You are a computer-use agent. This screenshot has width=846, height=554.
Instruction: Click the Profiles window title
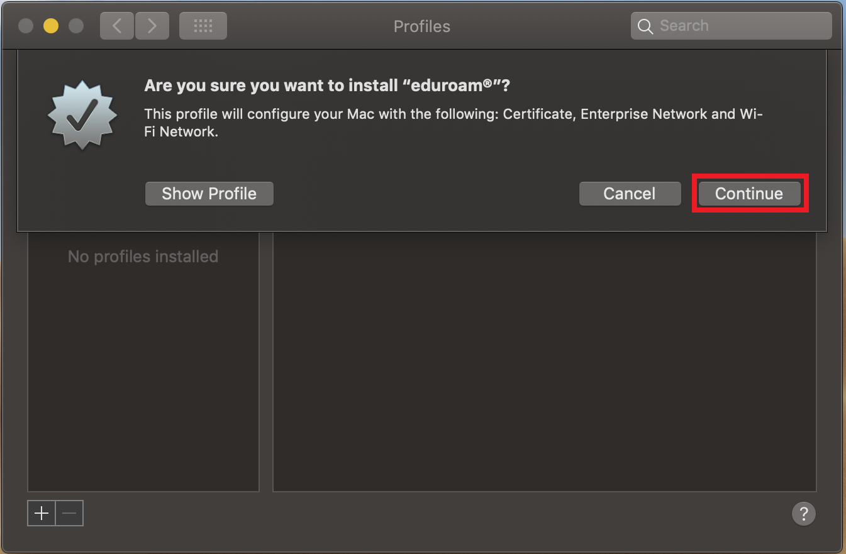coord(422,26)
